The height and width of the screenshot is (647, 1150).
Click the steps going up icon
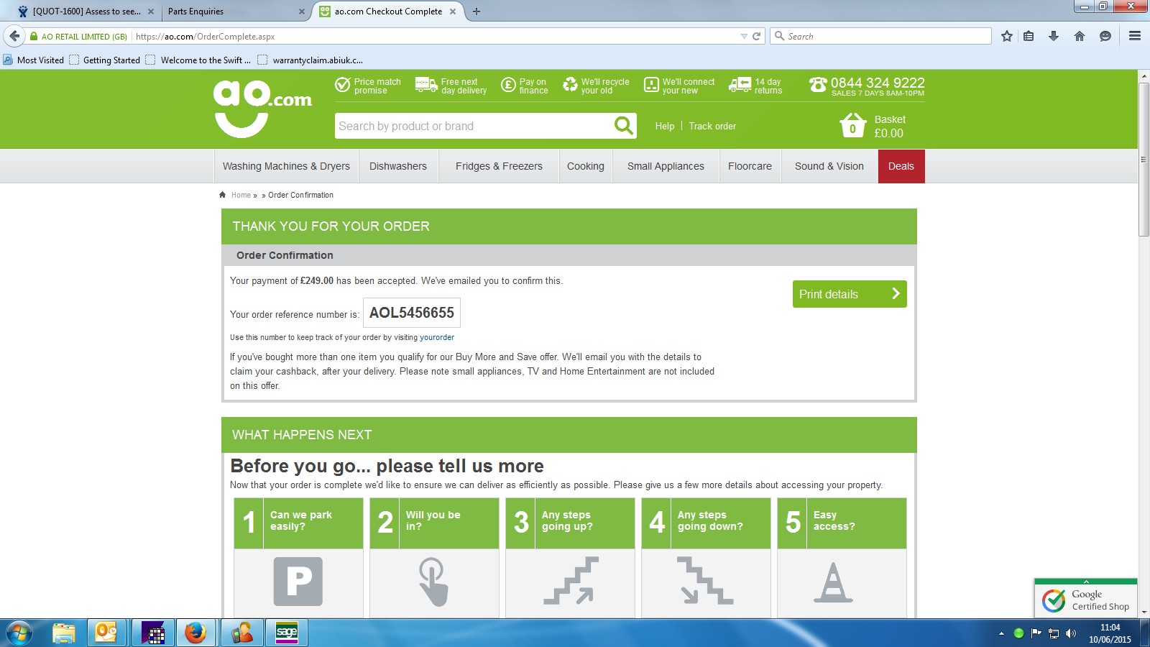point(571,580)
